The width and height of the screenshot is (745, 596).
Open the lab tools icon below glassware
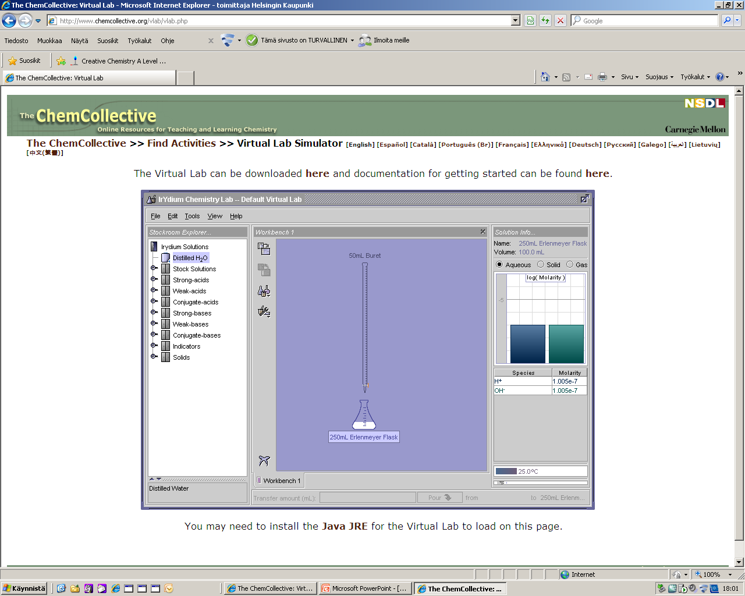click(x=264, y=312)
